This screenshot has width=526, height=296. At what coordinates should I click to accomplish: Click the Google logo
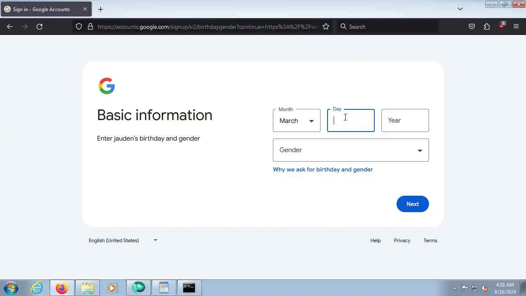[107, 86]
